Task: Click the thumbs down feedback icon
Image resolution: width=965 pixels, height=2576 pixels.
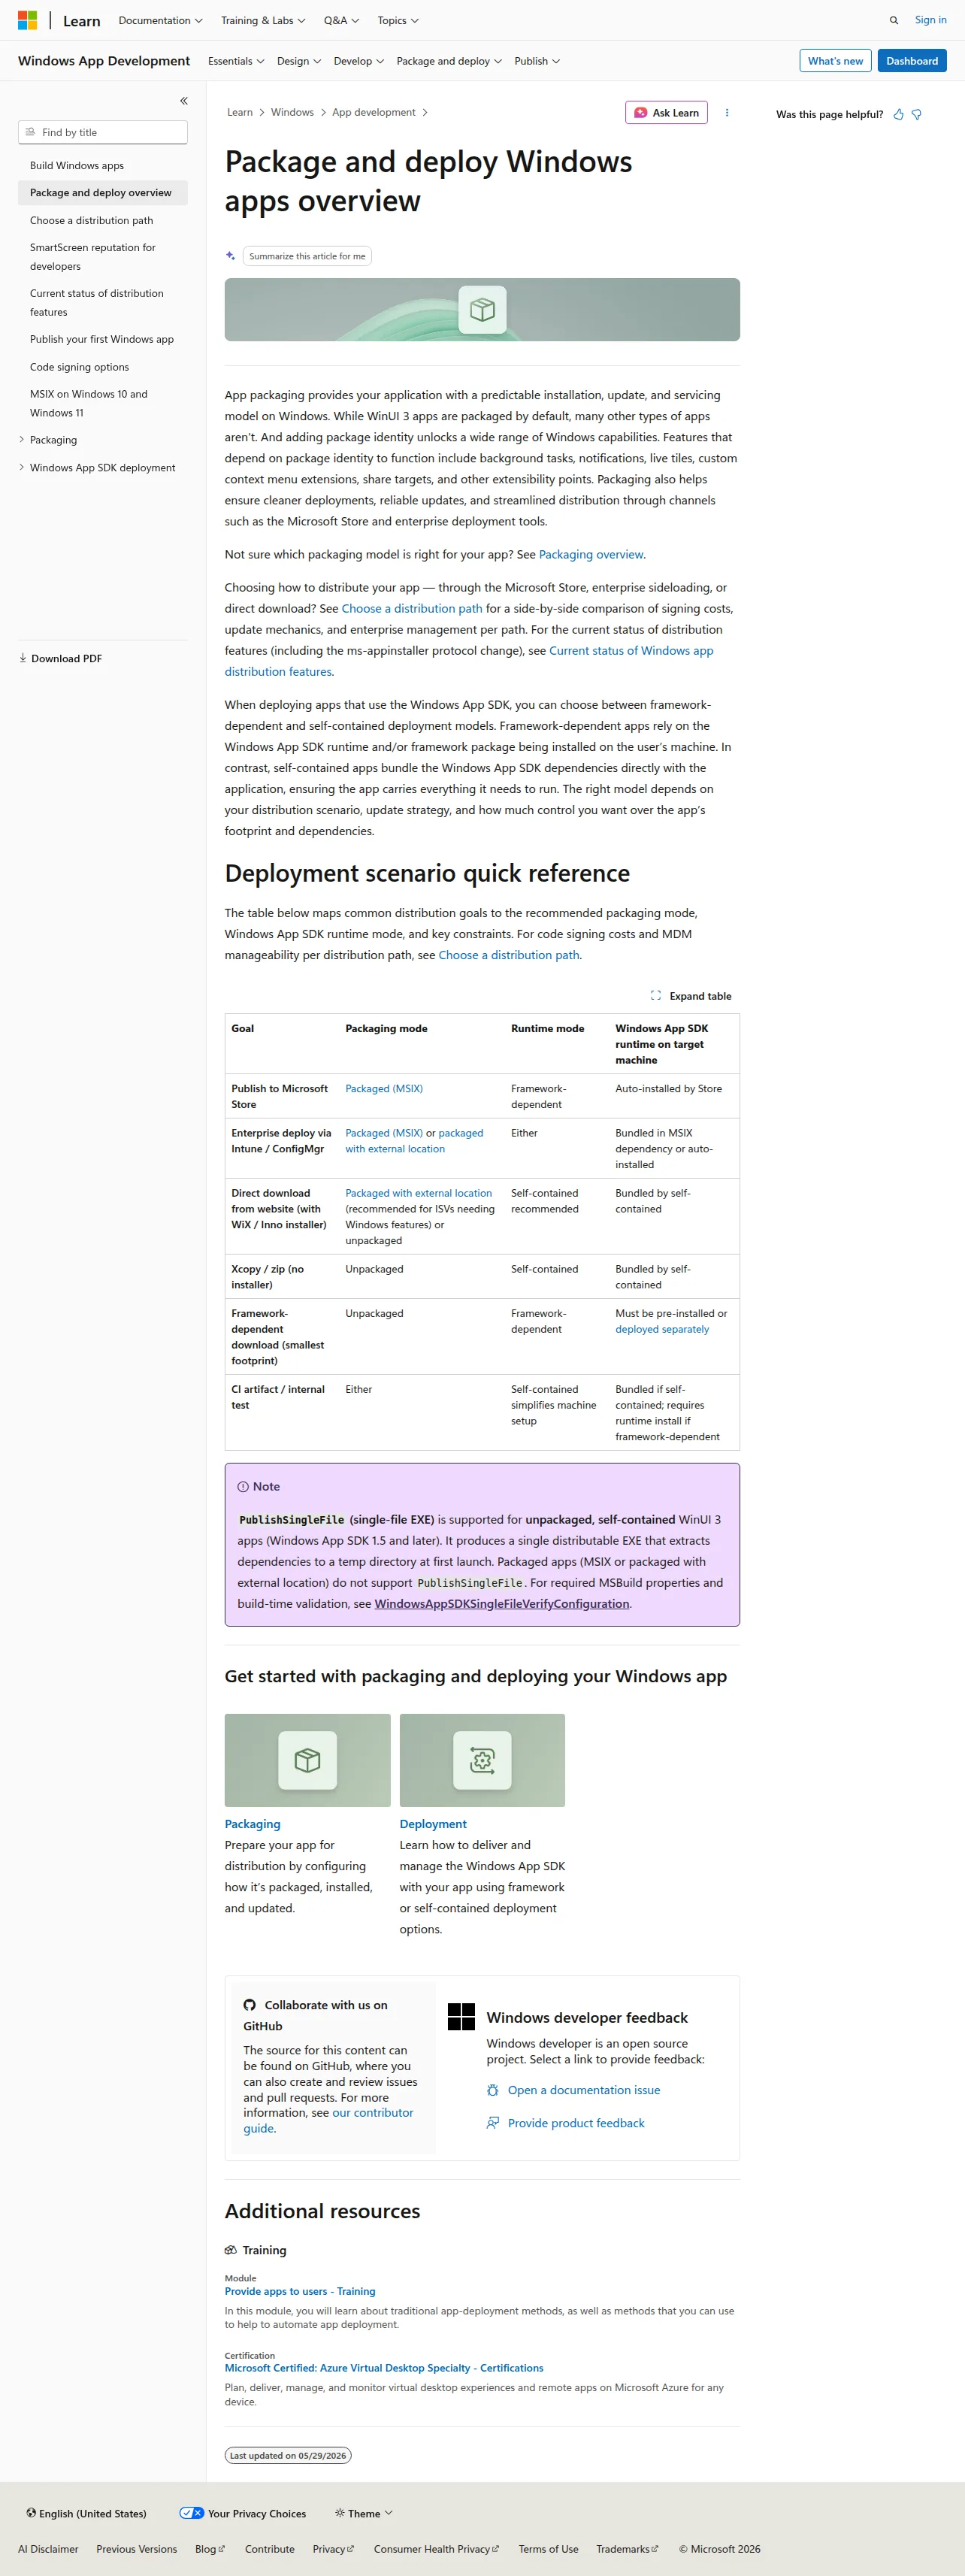Action: [x=917, y=114]
